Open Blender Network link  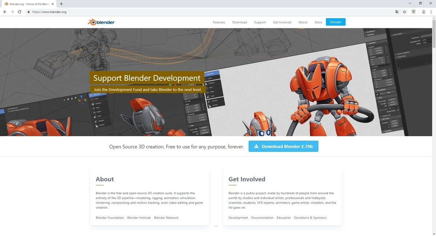[166, 217]
